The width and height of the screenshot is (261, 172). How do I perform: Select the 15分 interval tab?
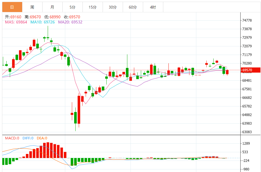coord(93,7)
